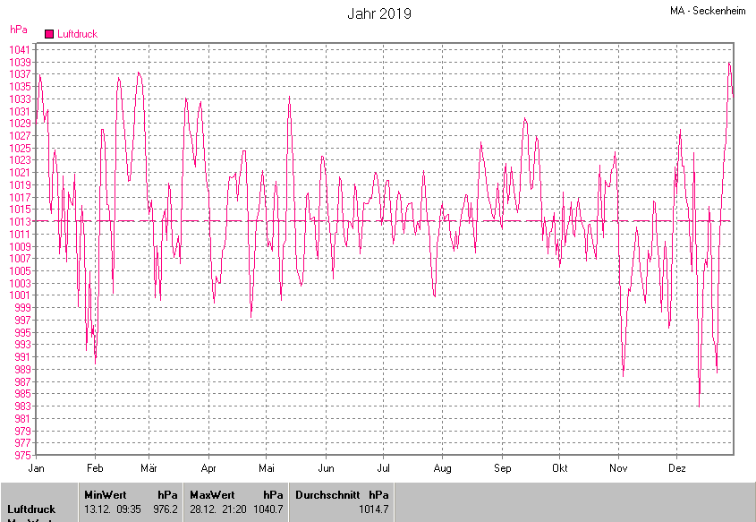Click the Durchschnitt column header
Screen dimensions: 756x522
[327, 494]
